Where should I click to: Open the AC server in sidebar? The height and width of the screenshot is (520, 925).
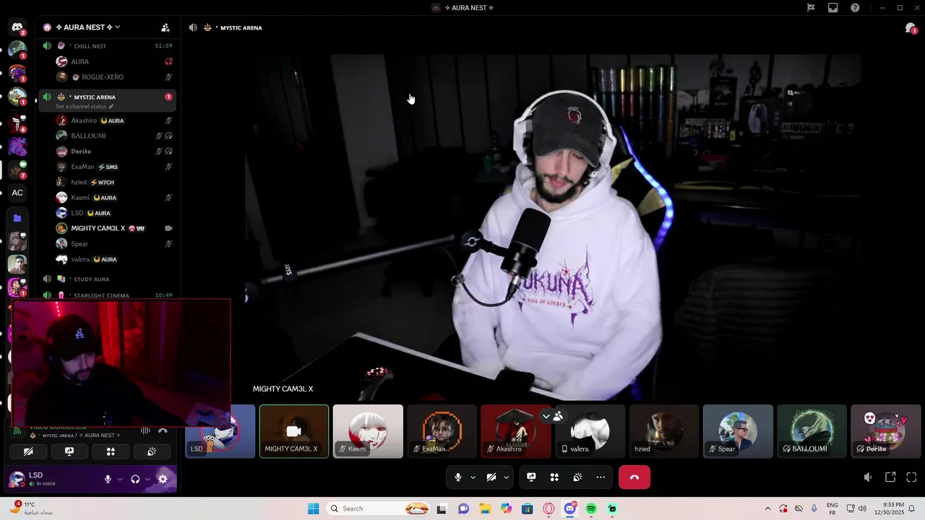(17, 193)
